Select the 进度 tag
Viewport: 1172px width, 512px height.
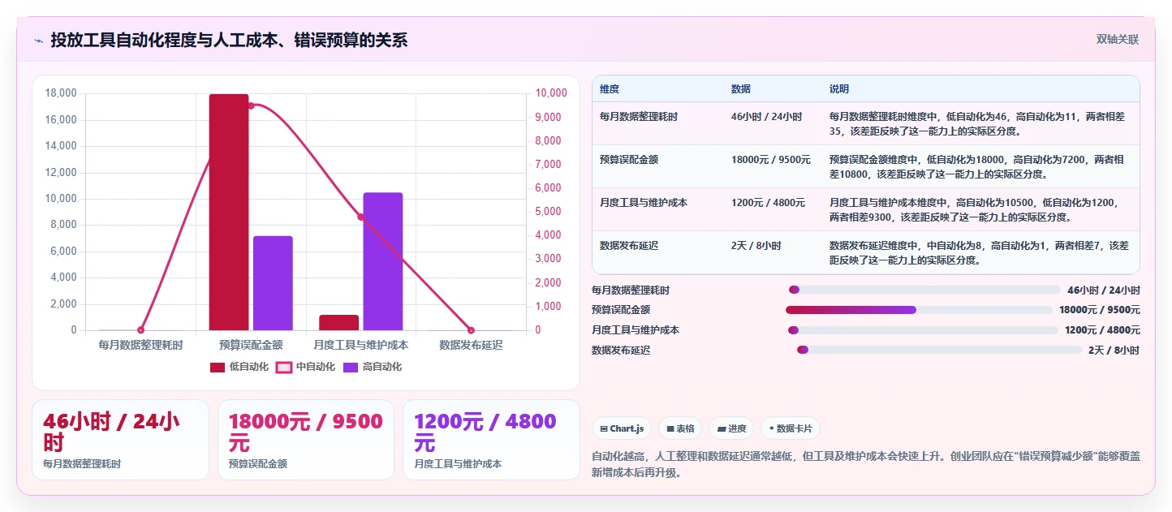pyautogui.click(x=731, y=428)
